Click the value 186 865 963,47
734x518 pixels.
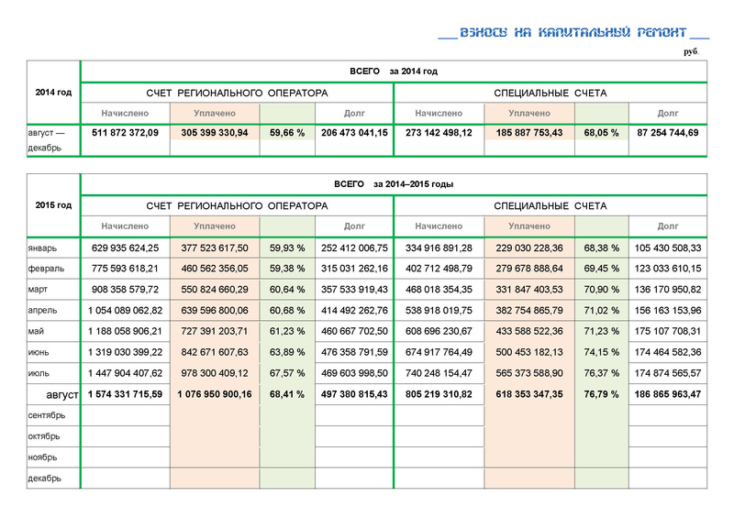pos(667,394)
